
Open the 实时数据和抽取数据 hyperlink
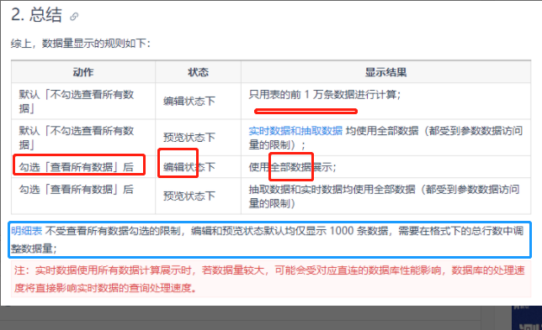pyautogui.click(x=295, y=131)
